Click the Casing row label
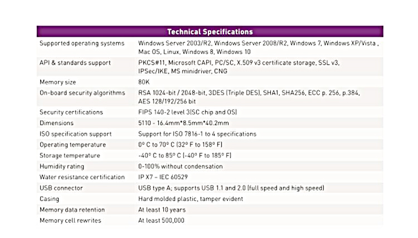Viewport: 418px width, 238px height. [x=49, y=199]
